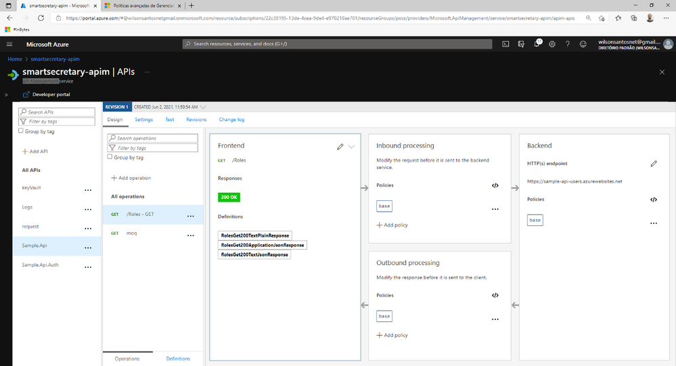
Task: Open RolesGet200TextPlainResponse definition
Action: [x=255, y=235]
